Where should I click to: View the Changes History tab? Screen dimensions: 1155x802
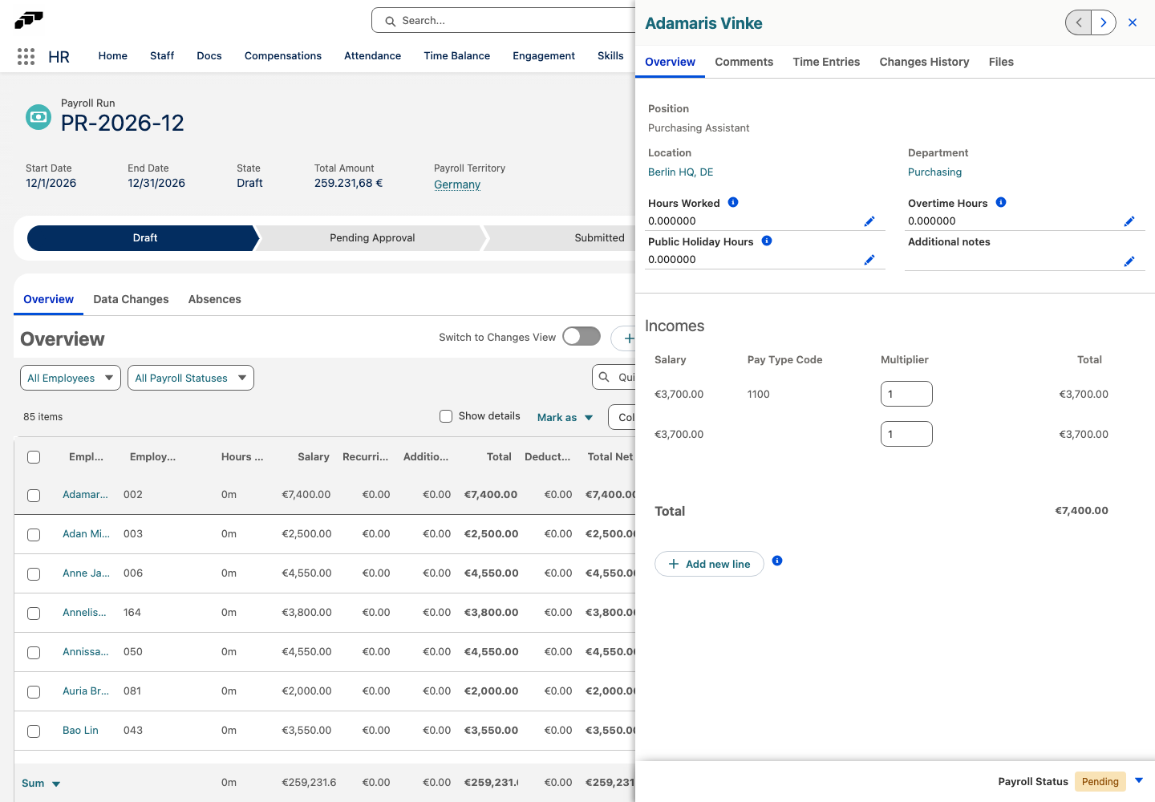(924, 62)
